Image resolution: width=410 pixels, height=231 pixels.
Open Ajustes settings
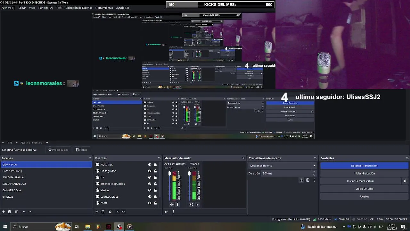pyautogui.click(x=364, y=196)
